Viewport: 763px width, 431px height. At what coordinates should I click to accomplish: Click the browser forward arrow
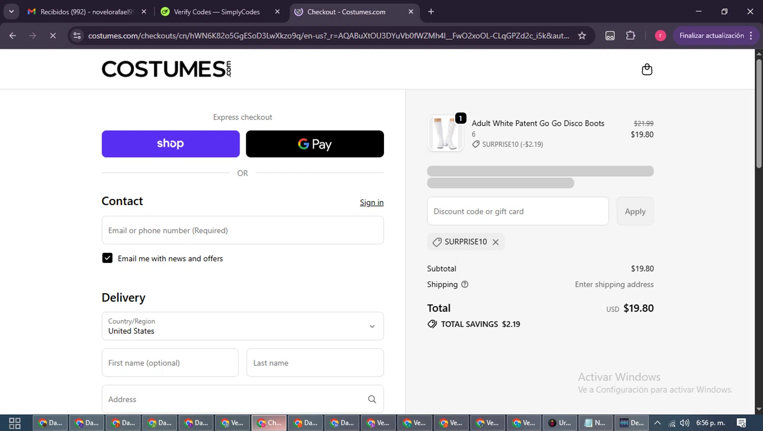pyautogui.click(x=33, y=36)
